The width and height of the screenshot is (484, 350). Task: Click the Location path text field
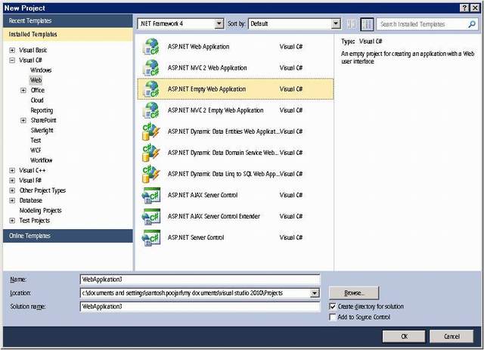click(195, 293)
